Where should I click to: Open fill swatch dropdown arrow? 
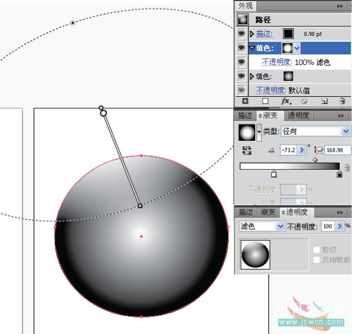click(x=296, y=48)
